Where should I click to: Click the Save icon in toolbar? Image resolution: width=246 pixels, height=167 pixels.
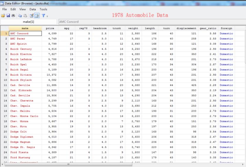[x=8, y=16]
